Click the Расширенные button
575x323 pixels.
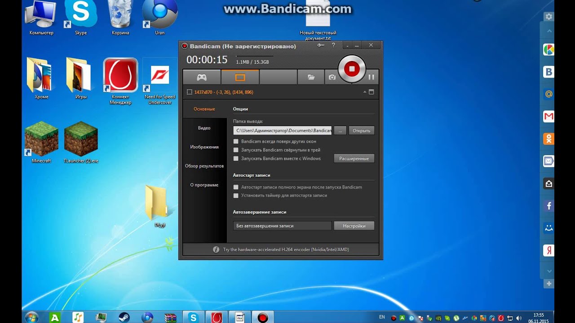[x=354, y=158]
